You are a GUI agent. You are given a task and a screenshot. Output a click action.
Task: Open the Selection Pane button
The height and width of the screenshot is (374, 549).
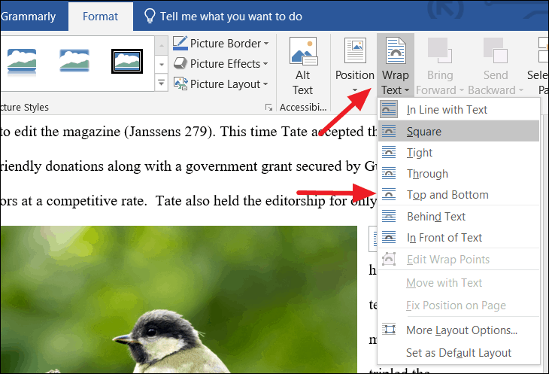coord(538,65)
